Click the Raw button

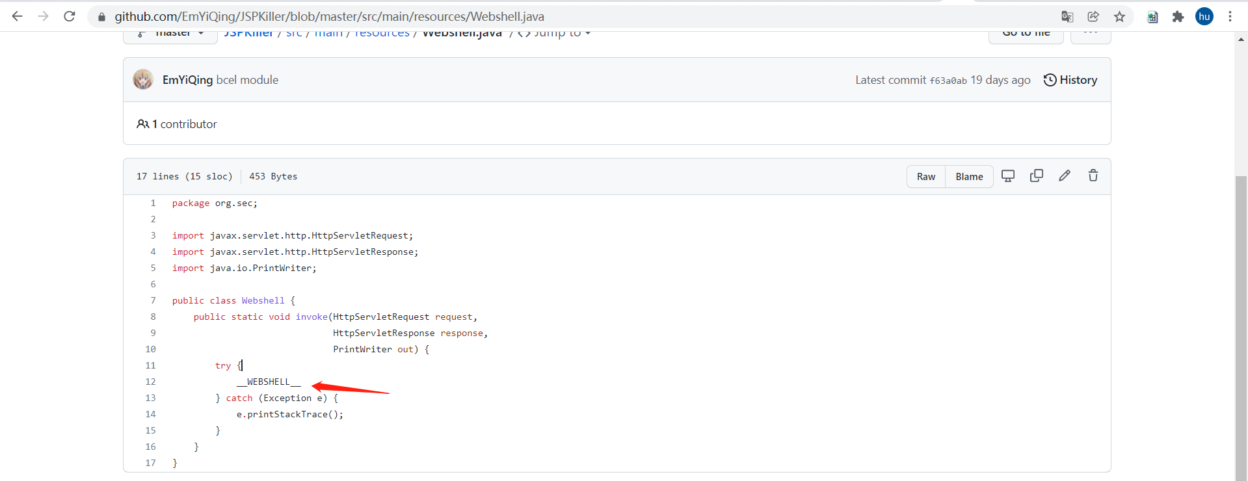(x=926, y=177)
